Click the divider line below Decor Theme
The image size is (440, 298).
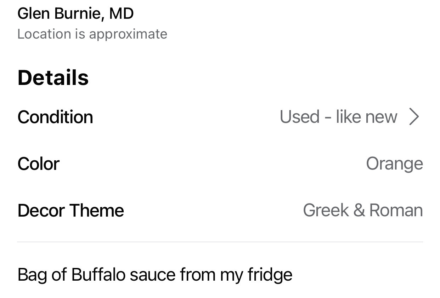(220, 242)
